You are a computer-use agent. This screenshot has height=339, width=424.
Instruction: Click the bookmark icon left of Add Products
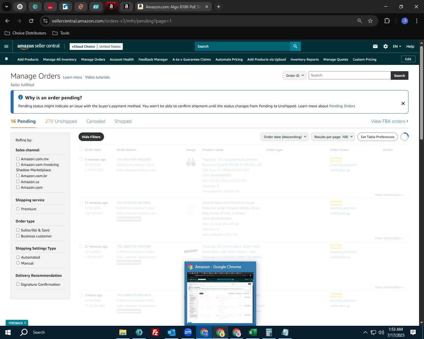tap(6, 59)
